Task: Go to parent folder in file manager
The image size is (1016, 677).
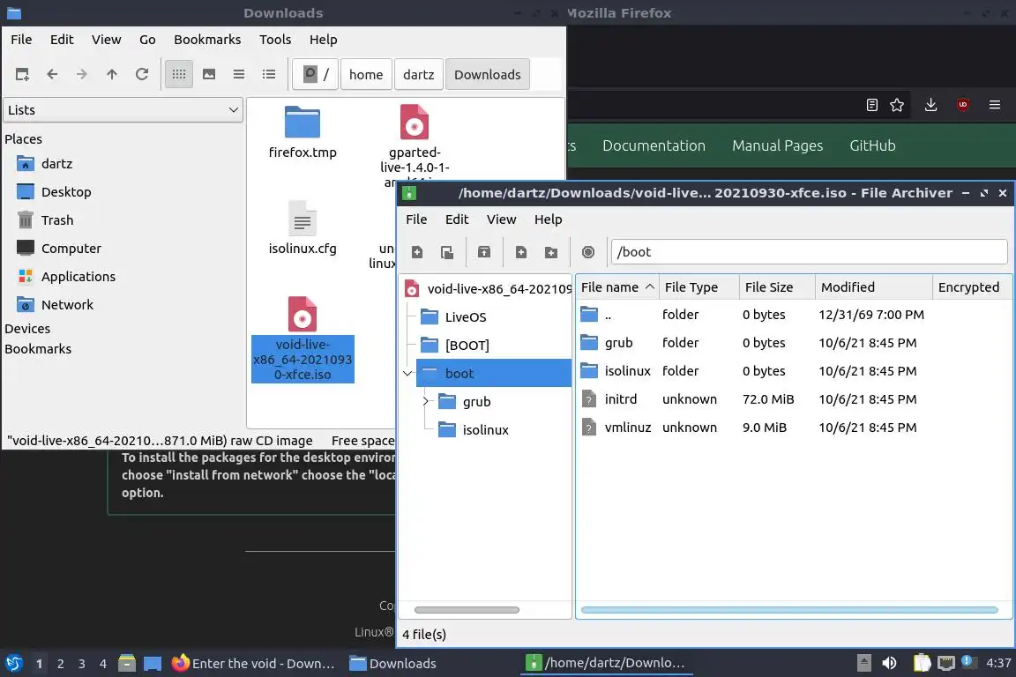Action: click(112, 75)
